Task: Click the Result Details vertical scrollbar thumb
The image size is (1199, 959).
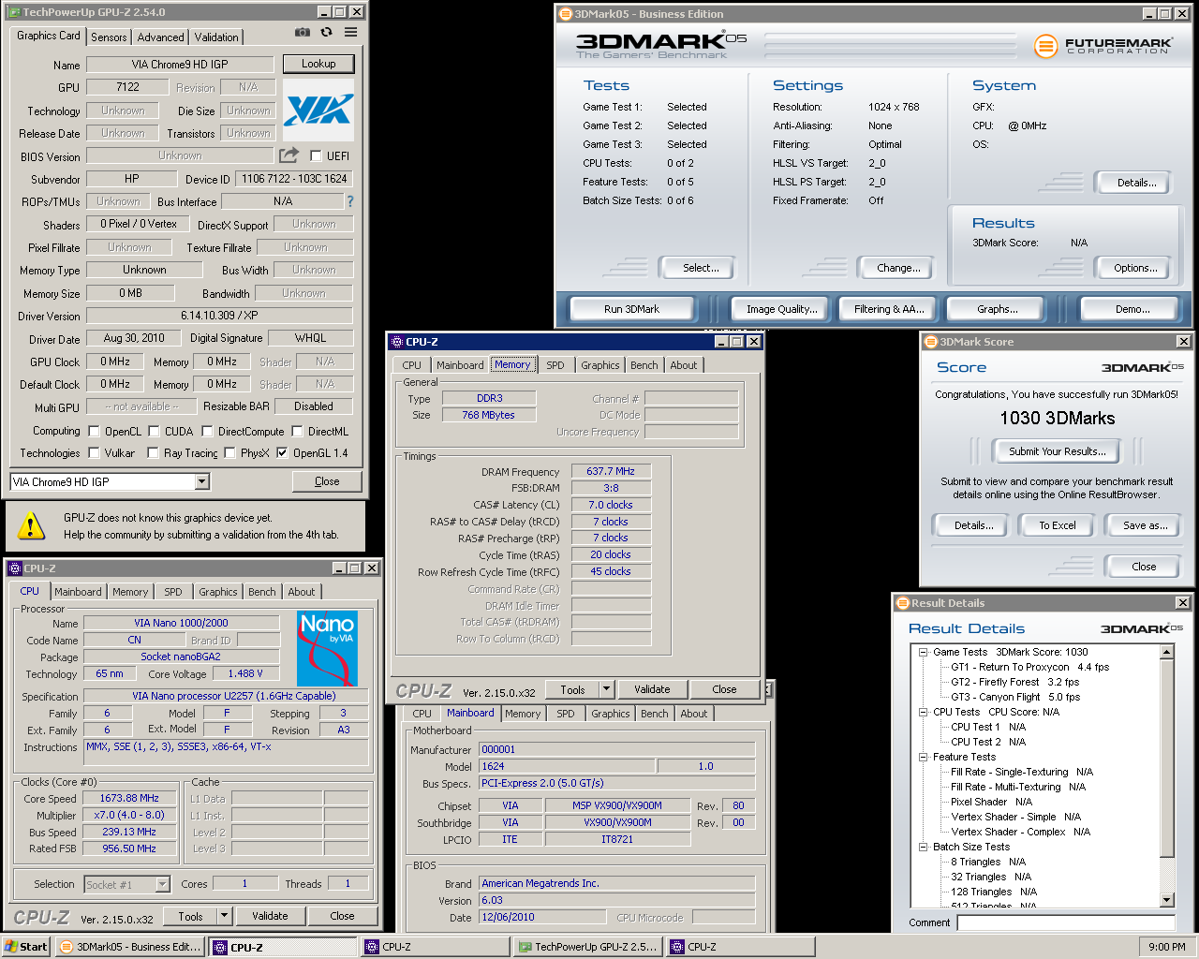Action: (x=1167, y=757)
